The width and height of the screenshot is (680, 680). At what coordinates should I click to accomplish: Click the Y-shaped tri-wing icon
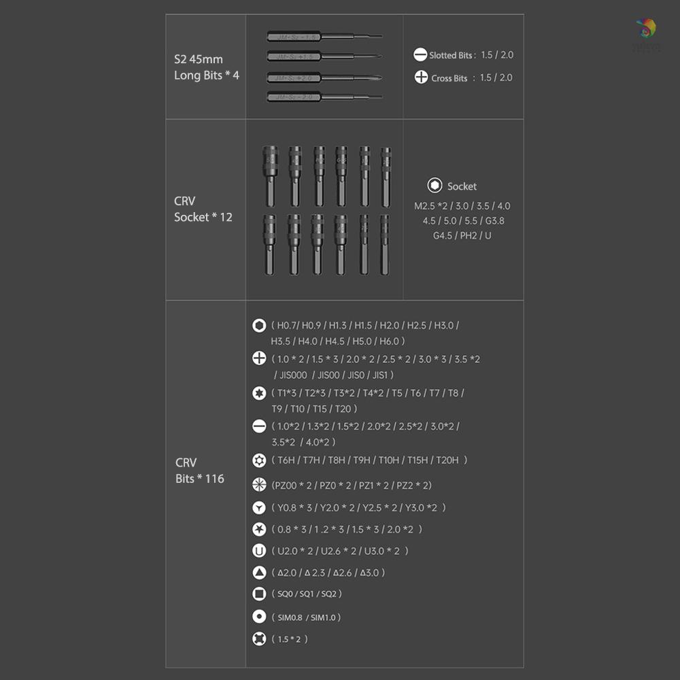pos(259,507)
